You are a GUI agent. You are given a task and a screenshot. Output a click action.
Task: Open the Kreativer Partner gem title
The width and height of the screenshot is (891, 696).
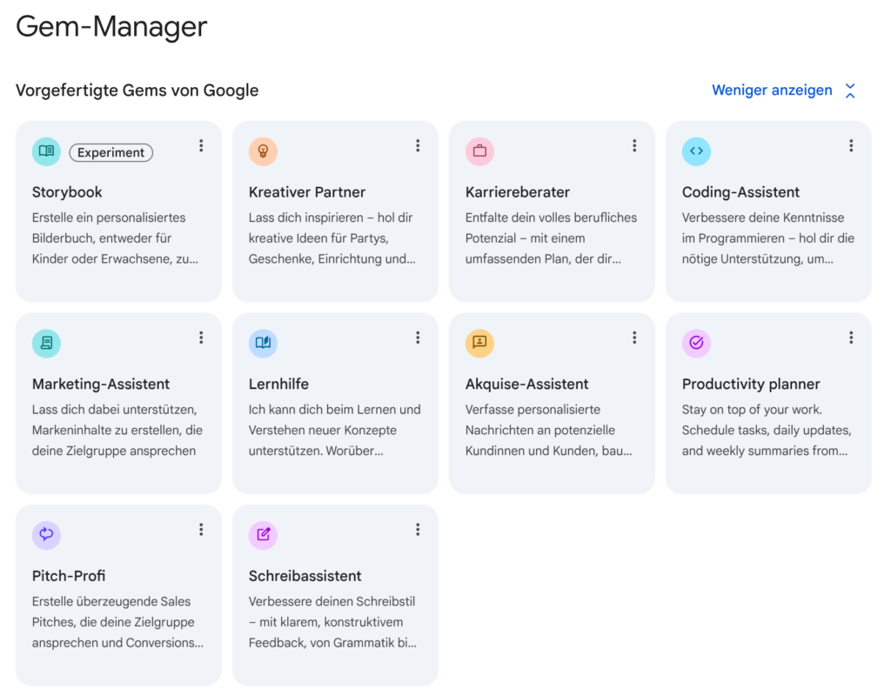pyautogui.click(x=307, y=192)
